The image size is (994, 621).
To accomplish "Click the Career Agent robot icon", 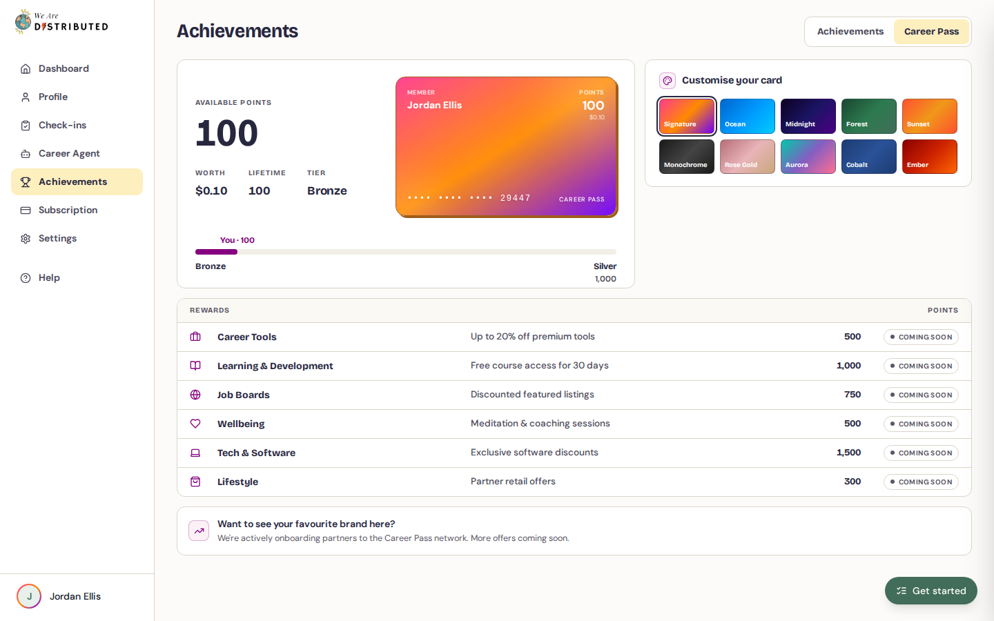I will pos(26,154).
